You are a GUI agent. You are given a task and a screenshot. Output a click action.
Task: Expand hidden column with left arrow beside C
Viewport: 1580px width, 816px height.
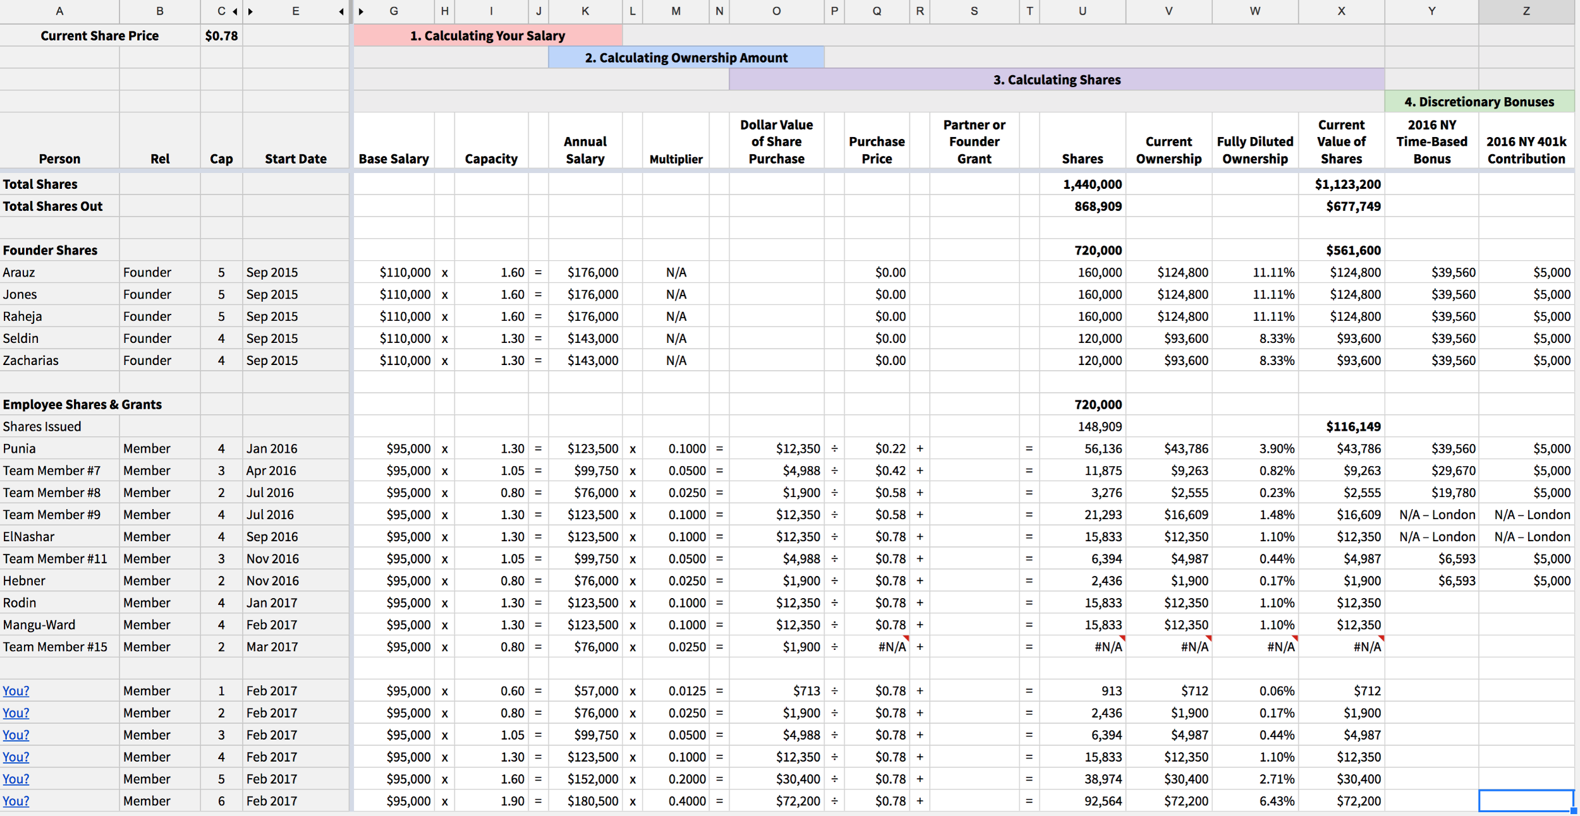[235, 11]
